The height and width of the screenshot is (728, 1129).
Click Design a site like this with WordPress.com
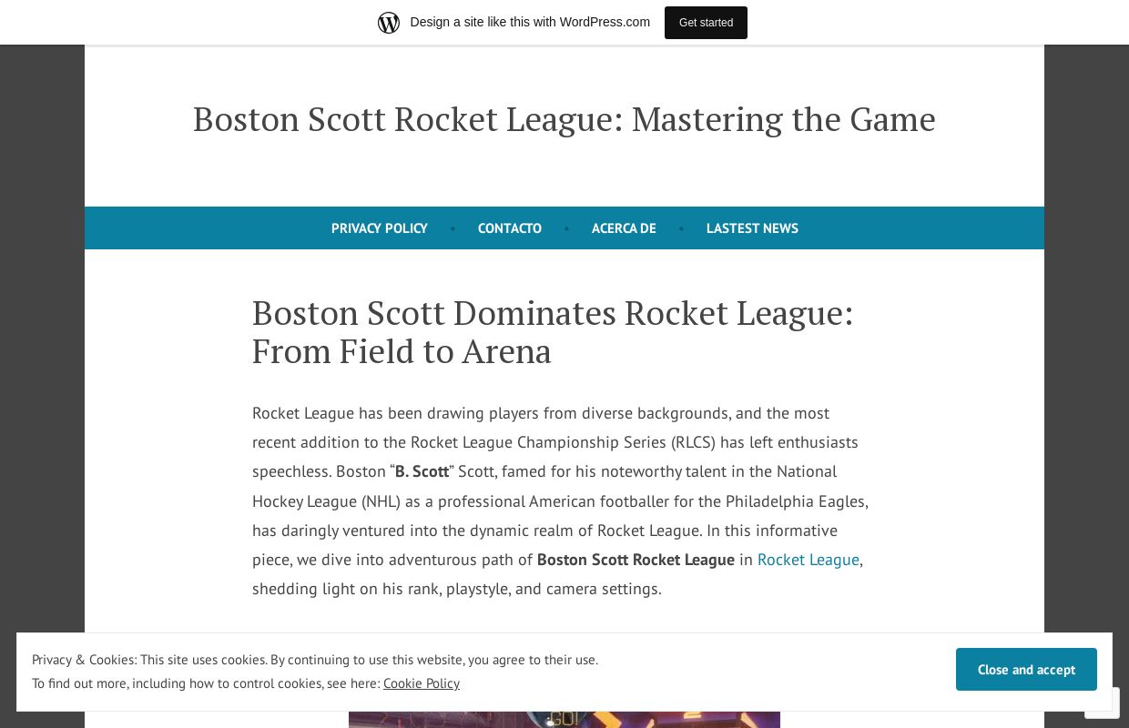(x=530, y=22)
